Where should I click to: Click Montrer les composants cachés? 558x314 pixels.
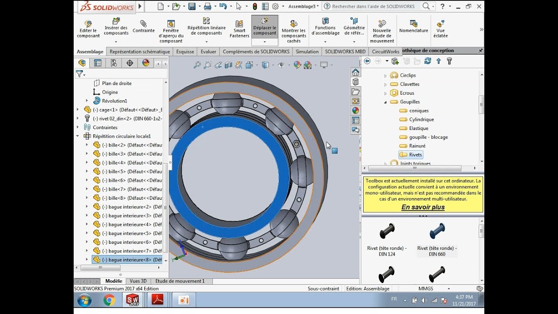(x=294, y=31)
